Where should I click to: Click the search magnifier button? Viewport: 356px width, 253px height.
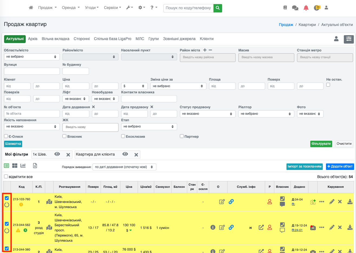218,8
